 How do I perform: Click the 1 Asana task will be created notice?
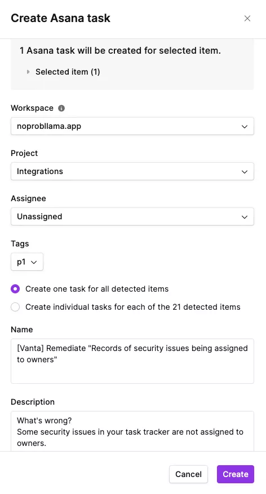click(x=120, y=50)
